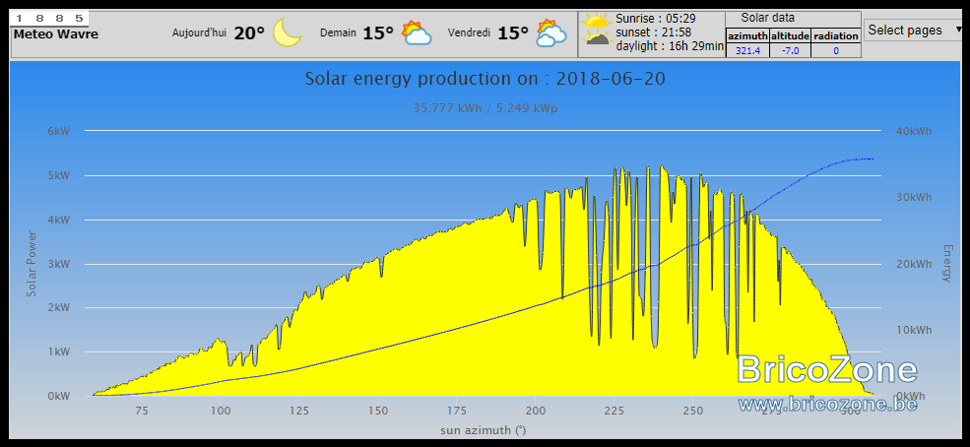Click the radiation column header
The height and width of the screenshot is (447, 970).
(x=836, y=35)
